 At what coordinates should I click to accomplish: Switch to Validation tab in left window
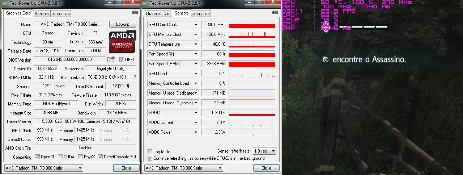click(x=61, y=14)
